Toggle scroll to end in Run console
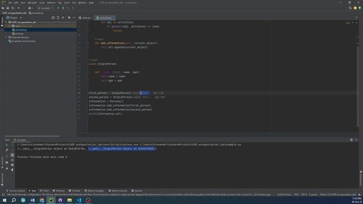This screenshot has width=363, height=204. click(12, 160)
